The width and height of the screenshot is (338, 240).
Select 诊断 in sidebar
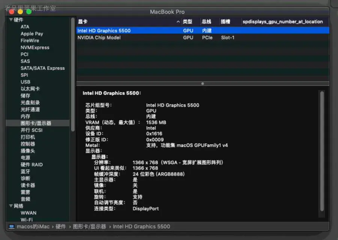click(25, 178)
